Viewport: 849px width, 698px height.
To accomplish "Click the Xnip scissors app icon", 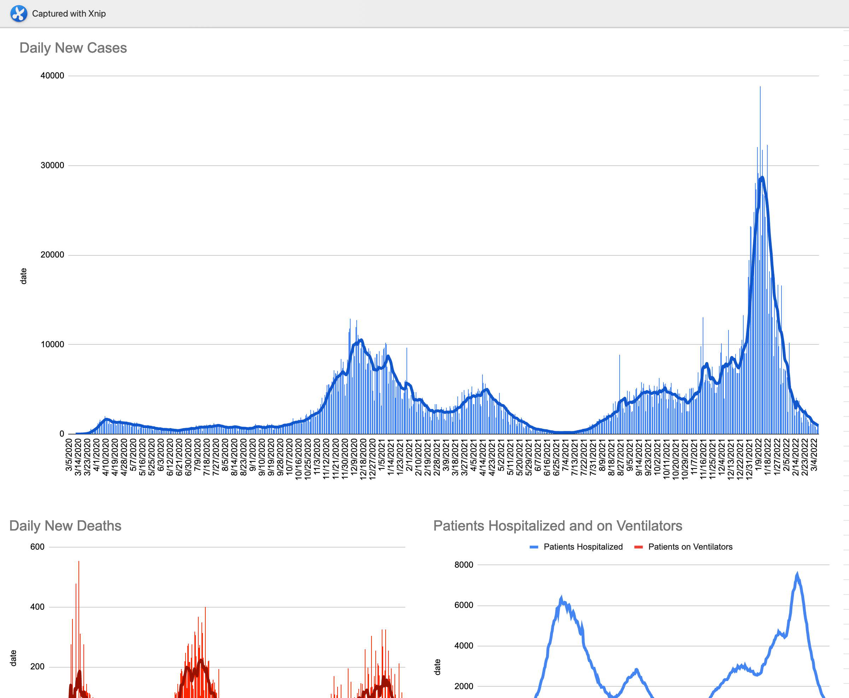I will [x=18, y=13].
